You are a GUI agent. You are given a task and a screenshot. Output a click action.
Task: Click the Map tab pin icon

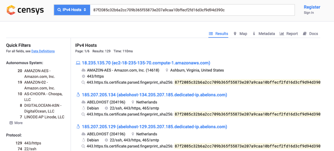coord(235,34)
